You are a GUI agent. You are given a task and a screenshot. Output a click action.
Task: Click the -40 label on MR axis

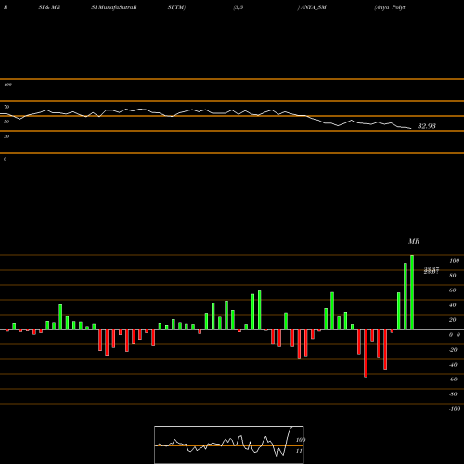[453, 365]
